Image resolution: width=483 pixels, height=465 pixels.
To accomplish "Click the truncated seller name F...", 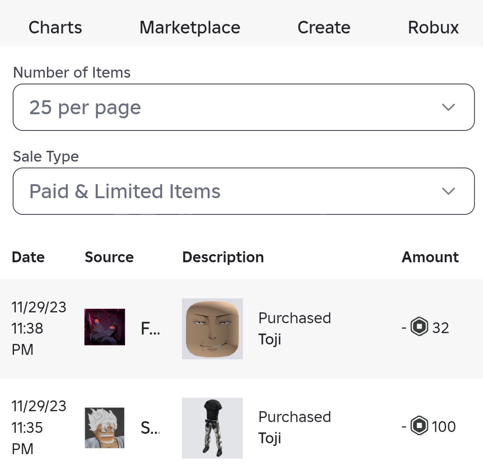I will [150, 329].
